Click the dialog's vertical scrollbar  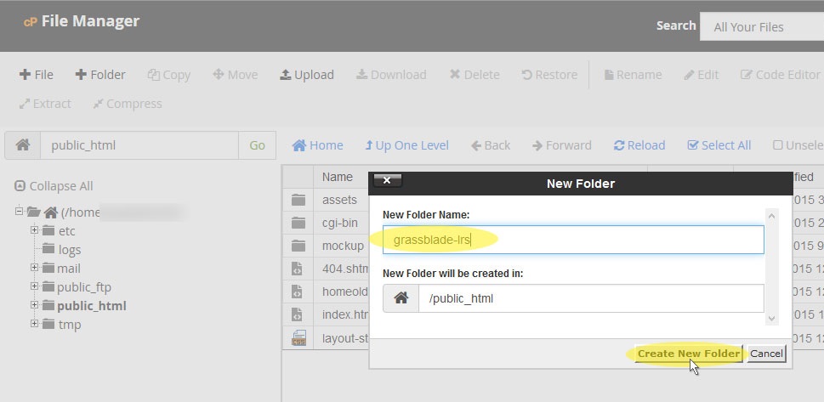[772, 265]
